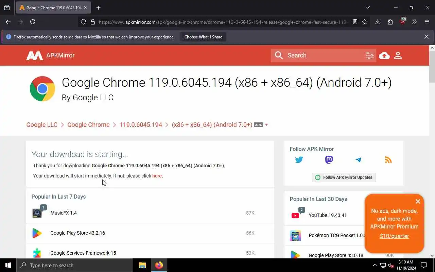Open APKMirror Twitter page icon
The height and width of the screenshot is (272, 435).
click(299, 160)
